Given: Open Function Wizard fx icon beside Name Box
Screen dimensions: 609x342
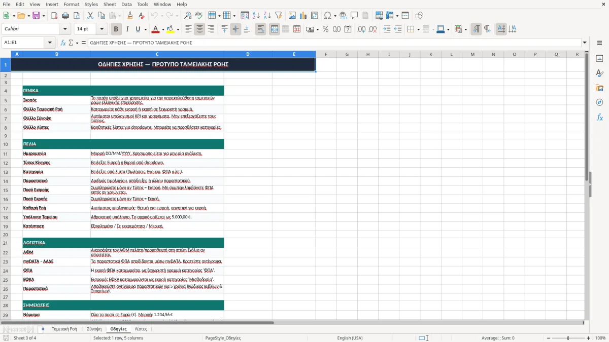Looking at the screenshot, I should tap(63, 43).
